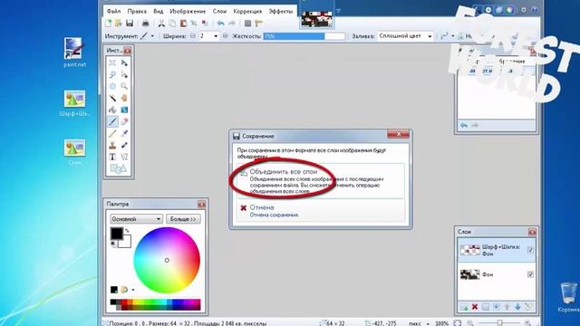
Task: Click the Copy toolbar icon
Action: pos(172,24)
